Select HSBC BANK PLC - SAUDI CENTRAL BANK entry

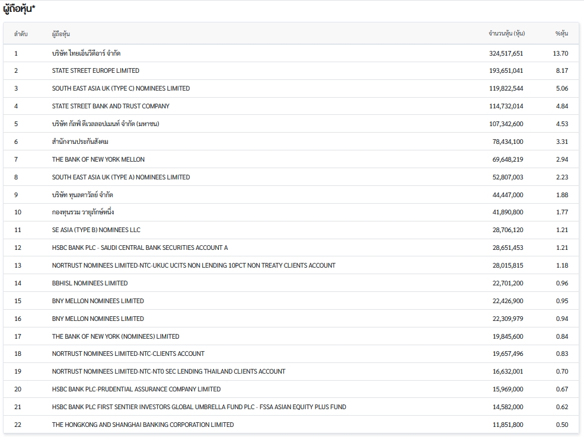(x=140, y=248)
